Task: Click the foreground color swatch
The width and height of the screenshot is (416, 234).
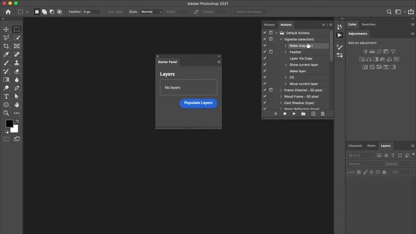Action: pyautogui.click(x=9, y=123)
